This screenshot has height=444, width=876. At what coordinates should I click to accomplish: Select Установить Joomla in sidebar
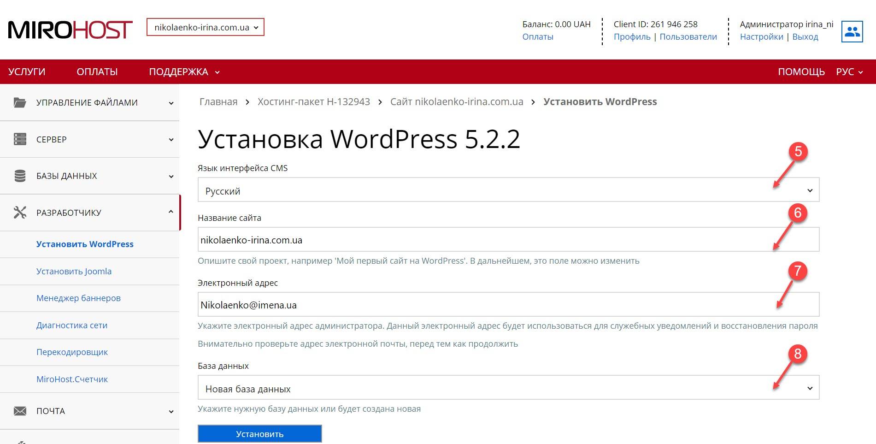click(74, 271)
